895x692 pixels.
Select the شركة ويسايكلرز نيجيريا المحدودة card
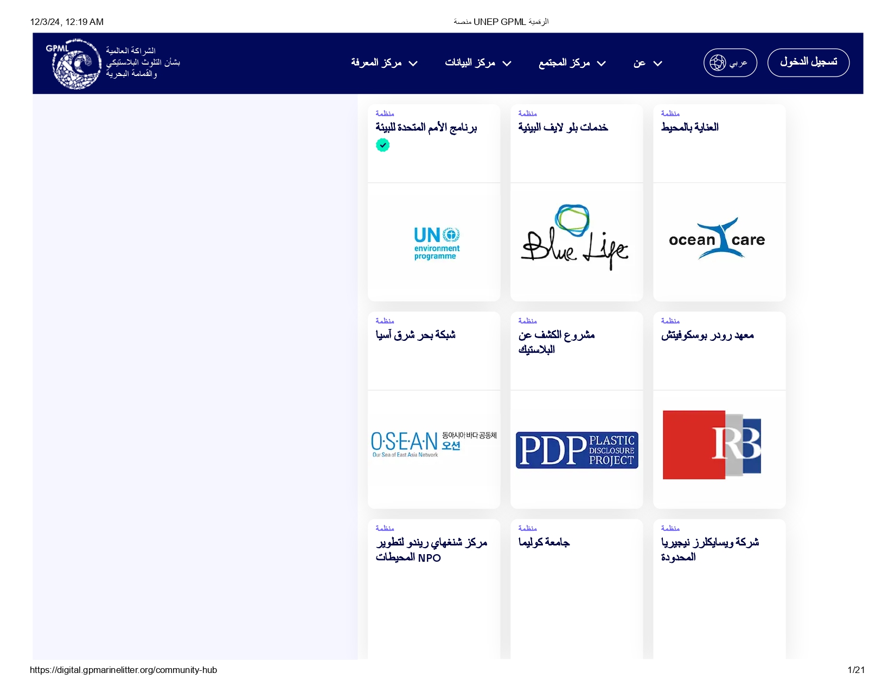tap(709, 549)
